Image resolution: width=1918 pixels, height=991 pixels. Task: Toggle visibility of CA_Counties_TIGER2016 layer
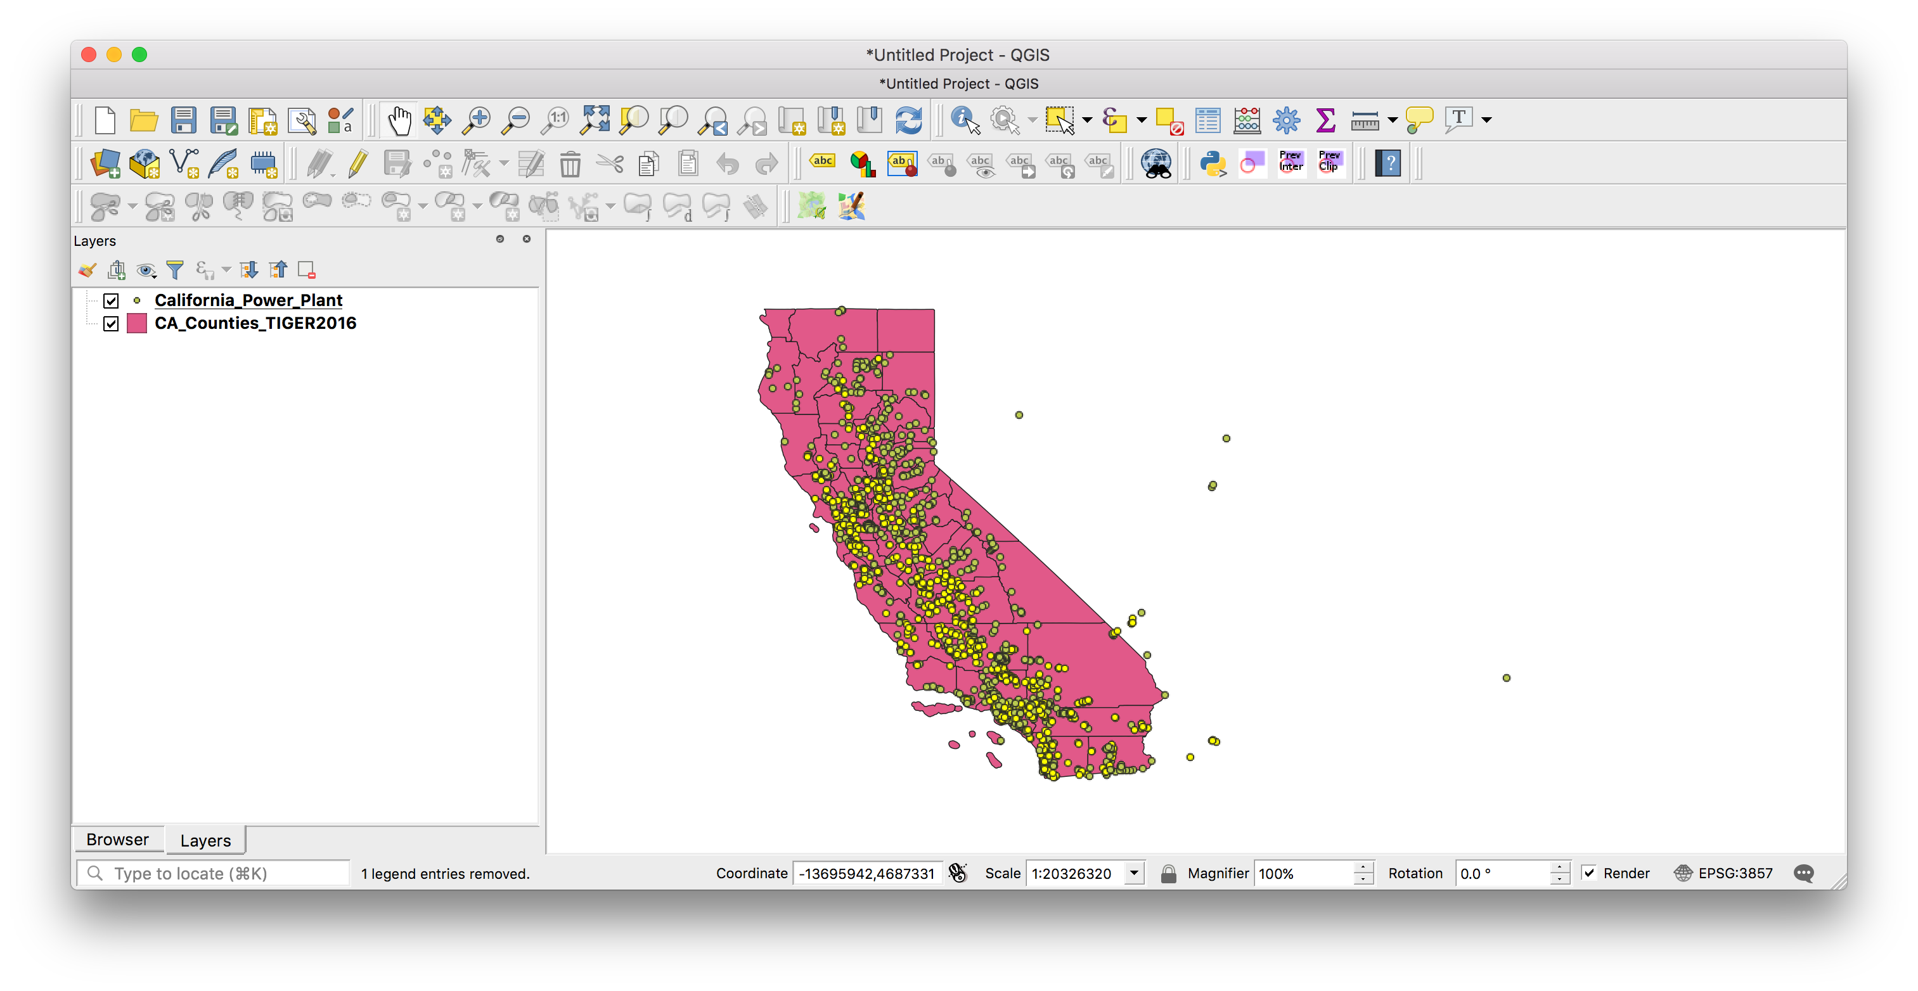tap(112, 324)
